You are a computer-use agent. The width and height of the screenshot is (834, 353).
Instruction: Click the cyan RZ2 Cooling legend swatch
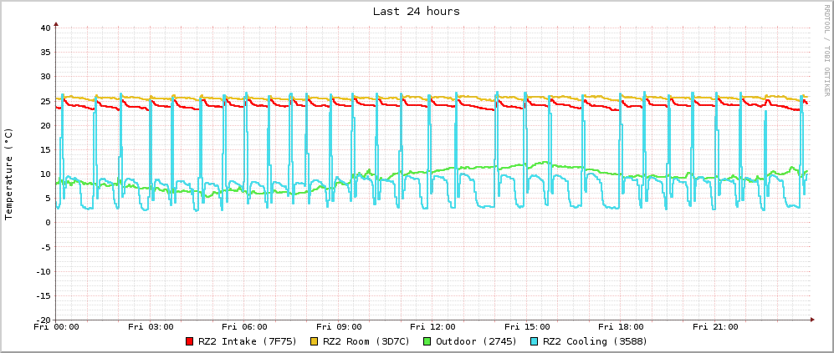(x=535, y=341)
